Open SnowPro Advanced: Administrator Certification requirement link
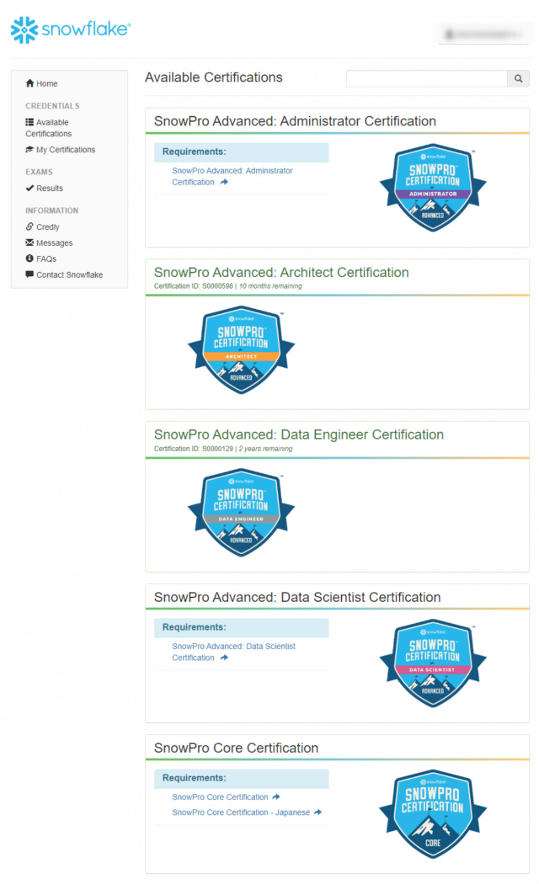The width and height of the screenshot is (539, 884). click(x=232, y=177)
